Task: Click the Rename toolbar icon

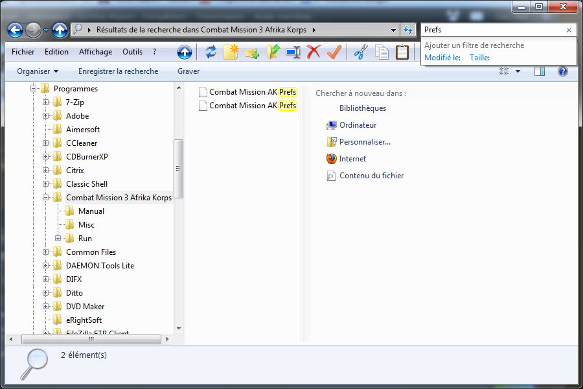Action: click(x=293, y=52)
